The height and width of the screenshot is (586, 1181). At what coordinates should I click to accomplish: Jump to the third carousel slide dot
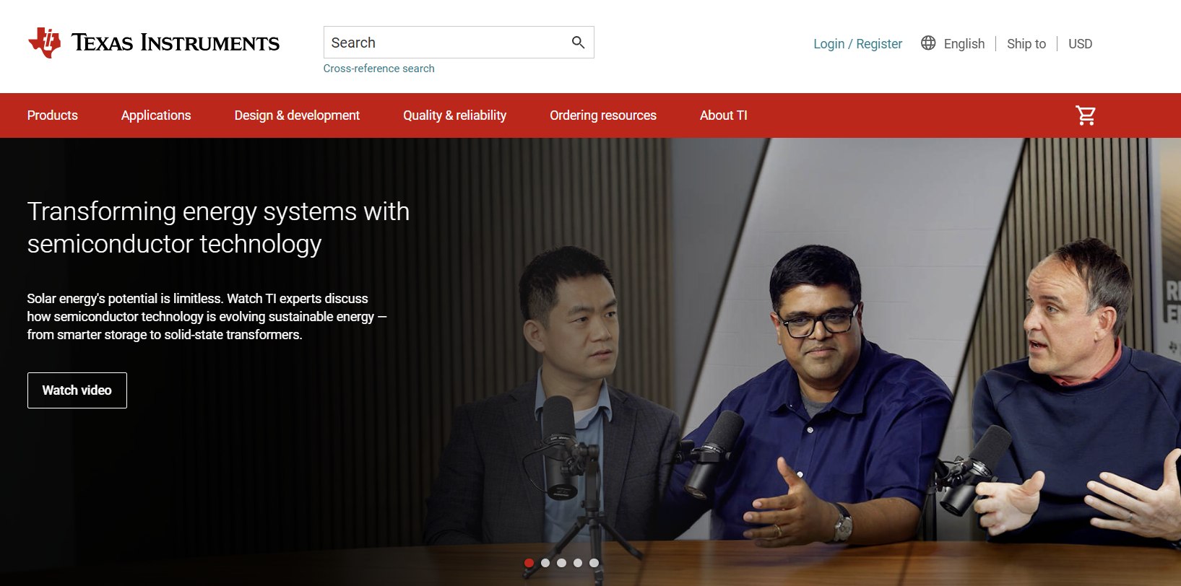point(561,563)
